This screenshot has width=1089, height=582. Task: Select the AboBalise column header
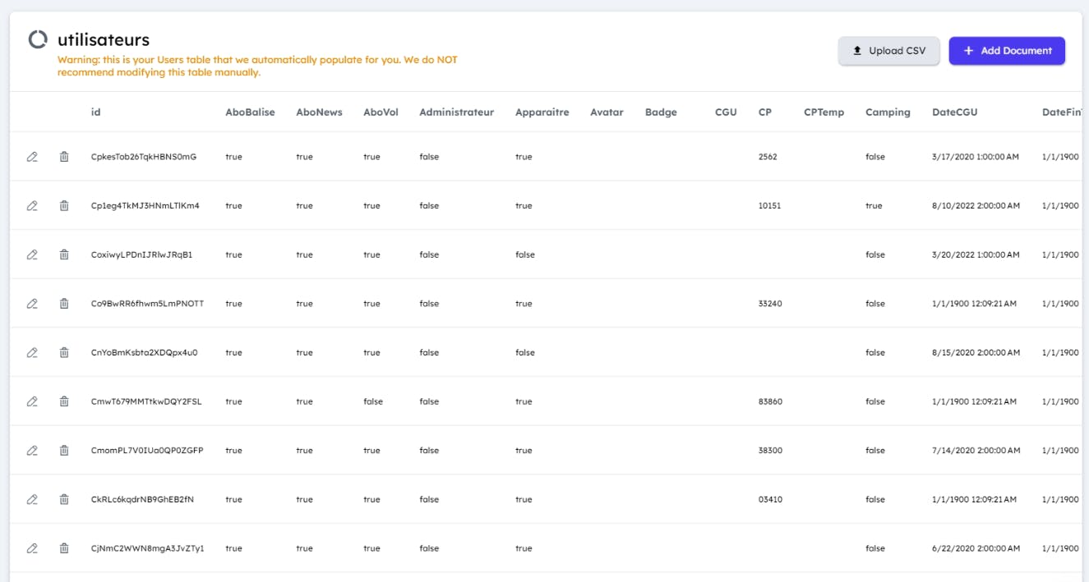tap(250, 112)
